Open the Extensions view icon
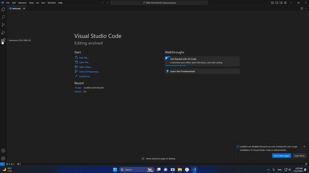Screen dimensions: 309x173 pyautogui.click(x=3, y=40)
